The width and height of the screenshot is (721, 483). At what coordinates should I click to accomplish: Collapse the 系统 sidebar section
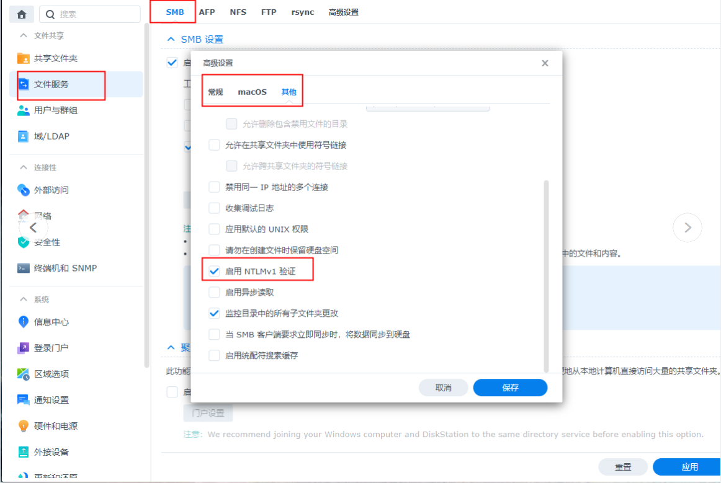[x=24, y=299]
